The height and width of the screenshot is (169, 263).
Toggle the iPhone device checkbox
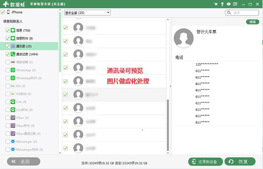click(x=3, y=12)
